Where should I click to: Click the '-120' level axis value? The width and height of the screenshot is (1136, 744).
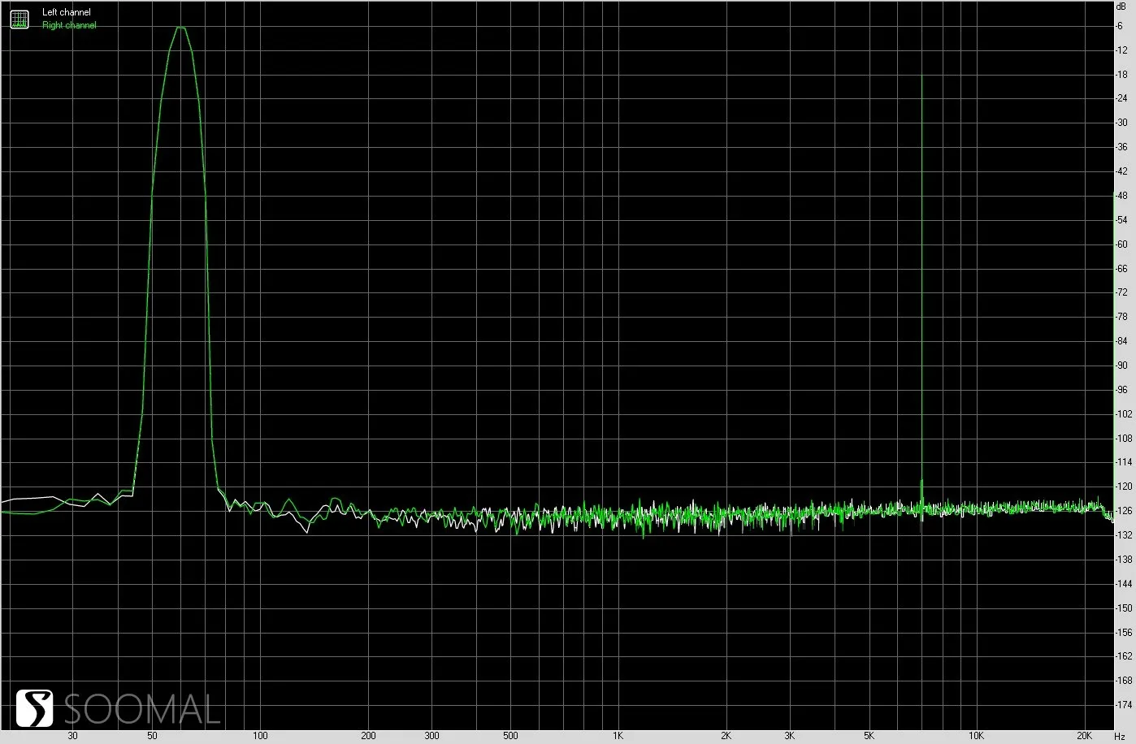click(1123, 487)
